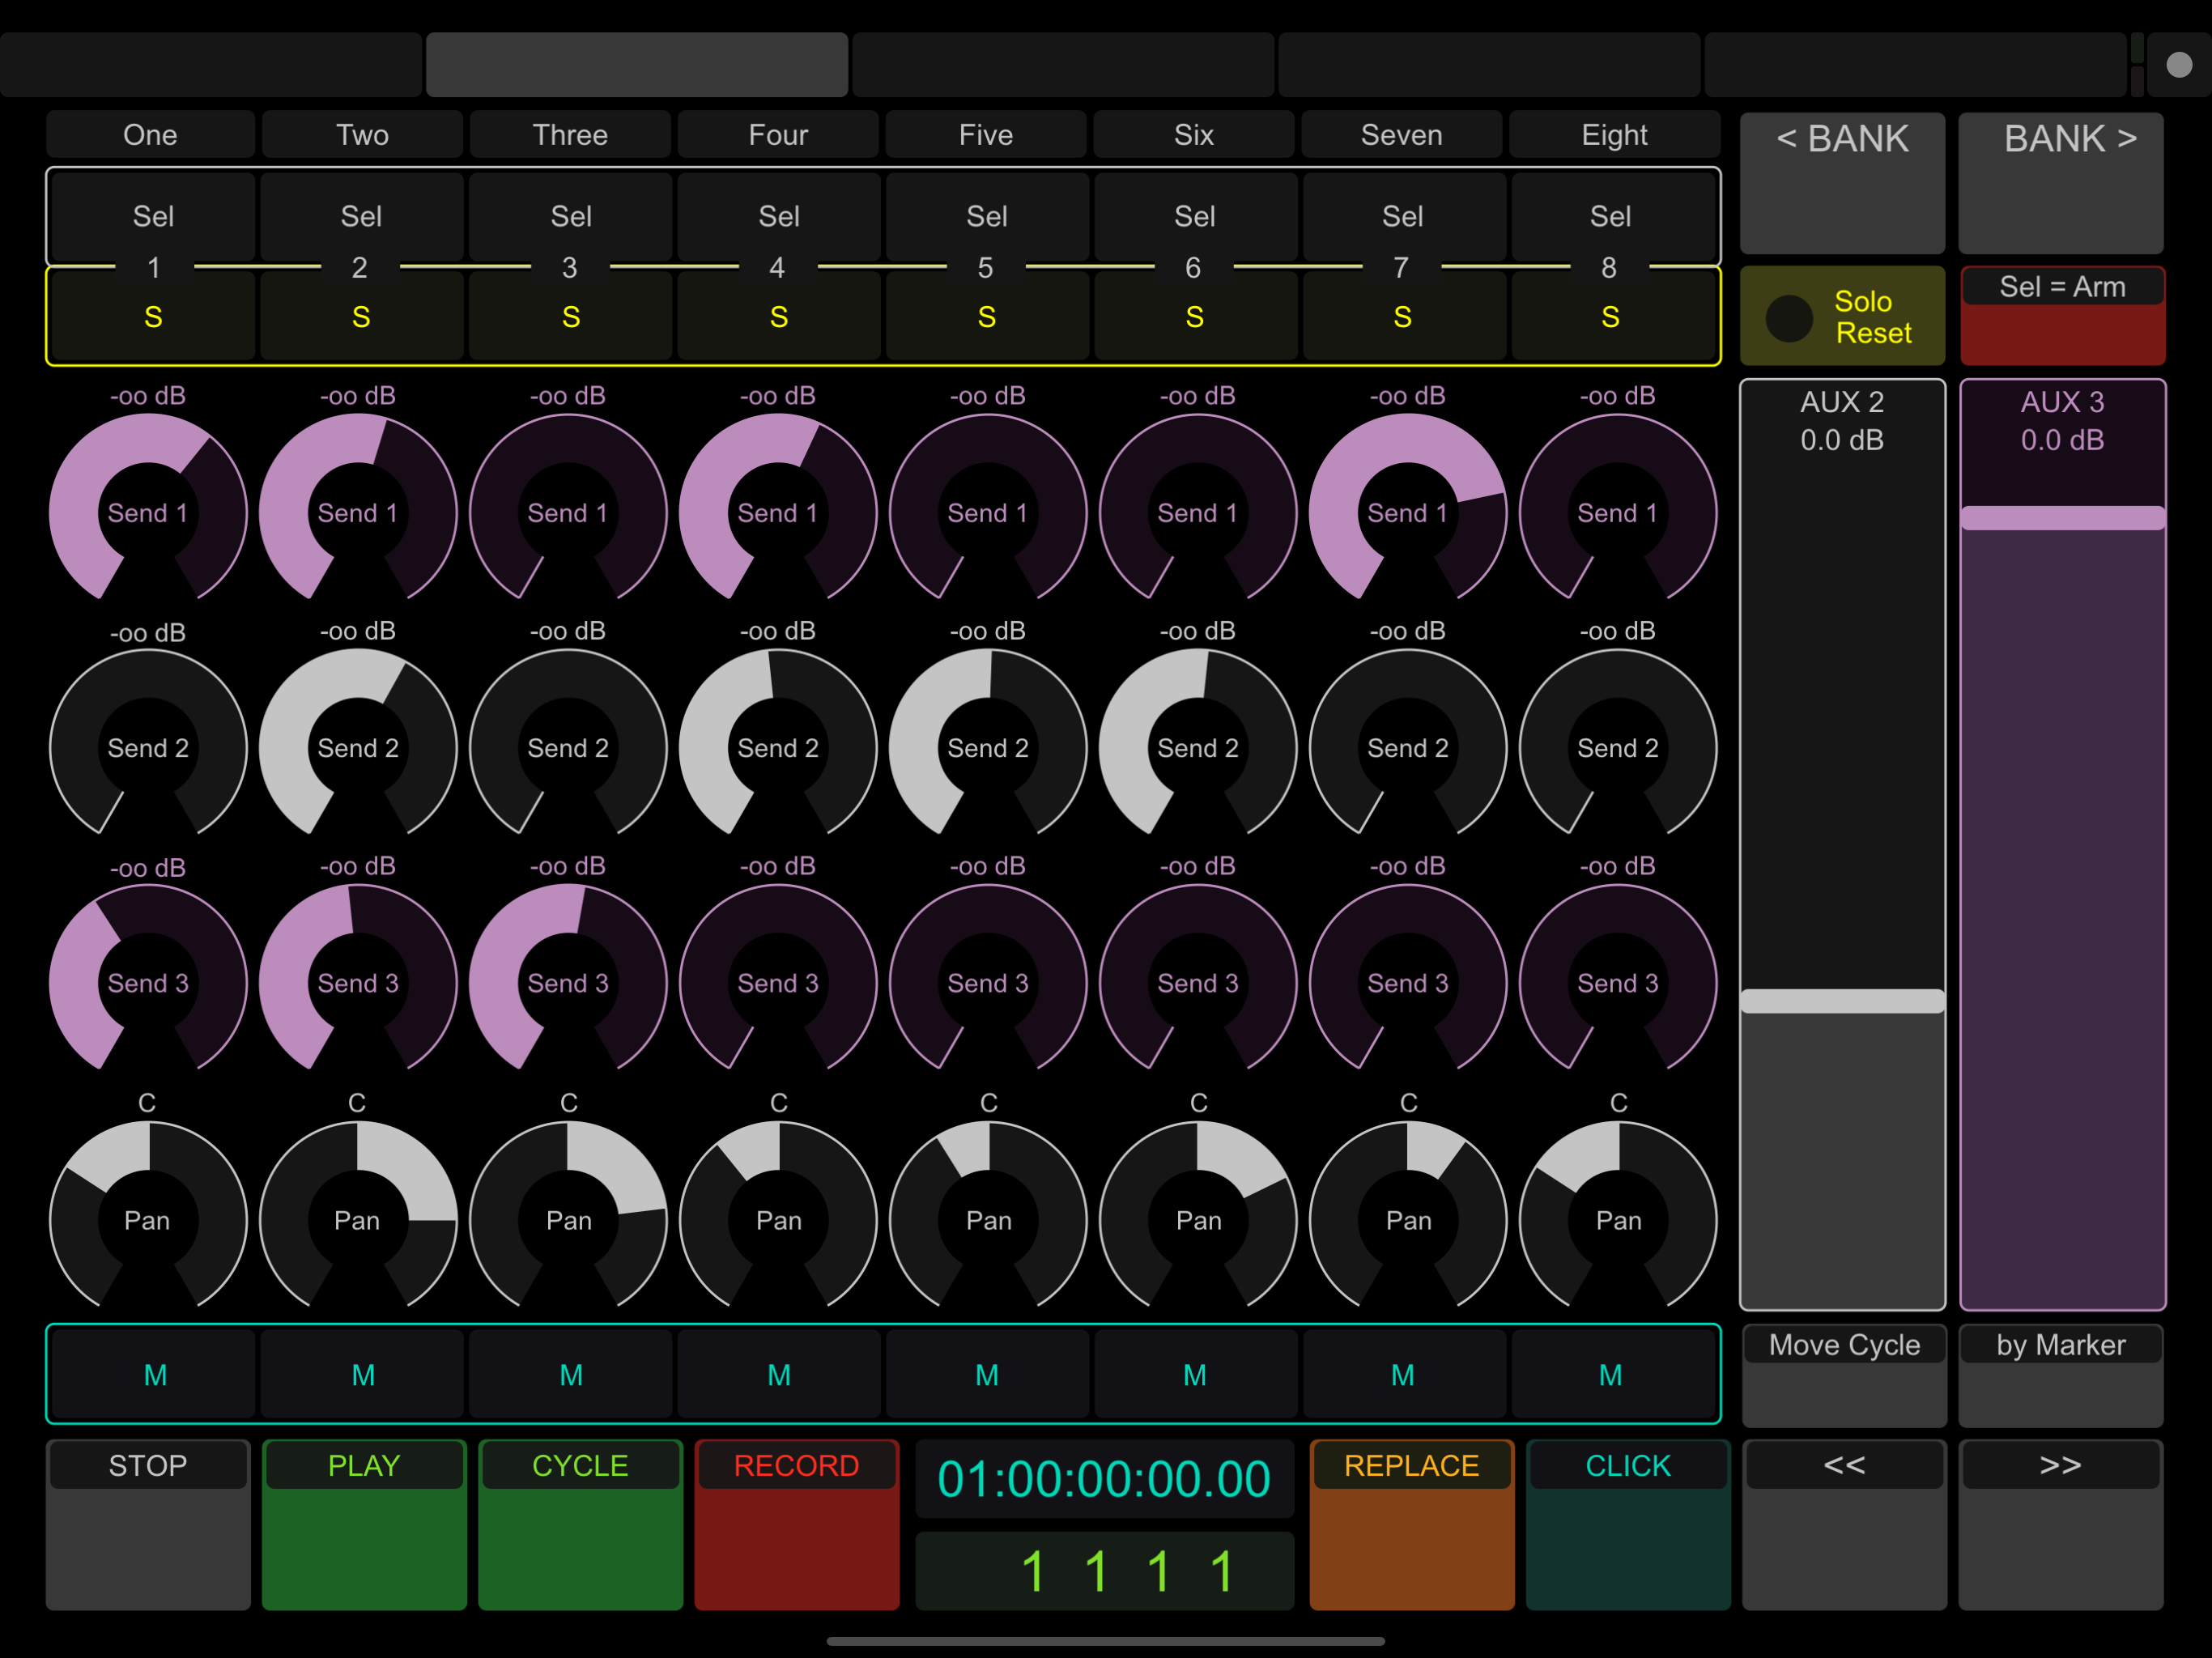Click the timecode display 01:00:00:00.00
This screenshot has height=1658, width=2212.
pyautogui.click(x=1104, y=1479)
